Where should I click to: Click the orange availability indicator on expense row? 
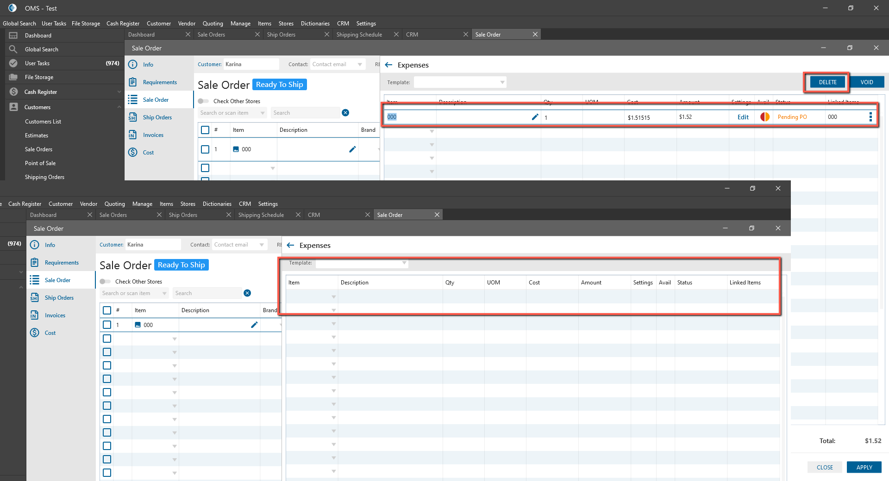click(765, 117)
